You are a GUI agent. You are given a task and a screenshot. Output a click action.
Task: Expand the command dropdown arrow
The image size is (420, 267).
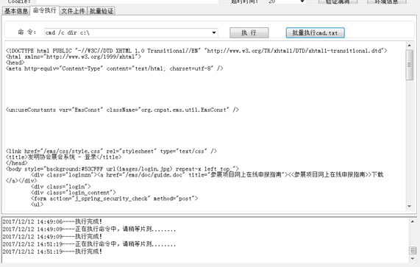coord(214,32)
